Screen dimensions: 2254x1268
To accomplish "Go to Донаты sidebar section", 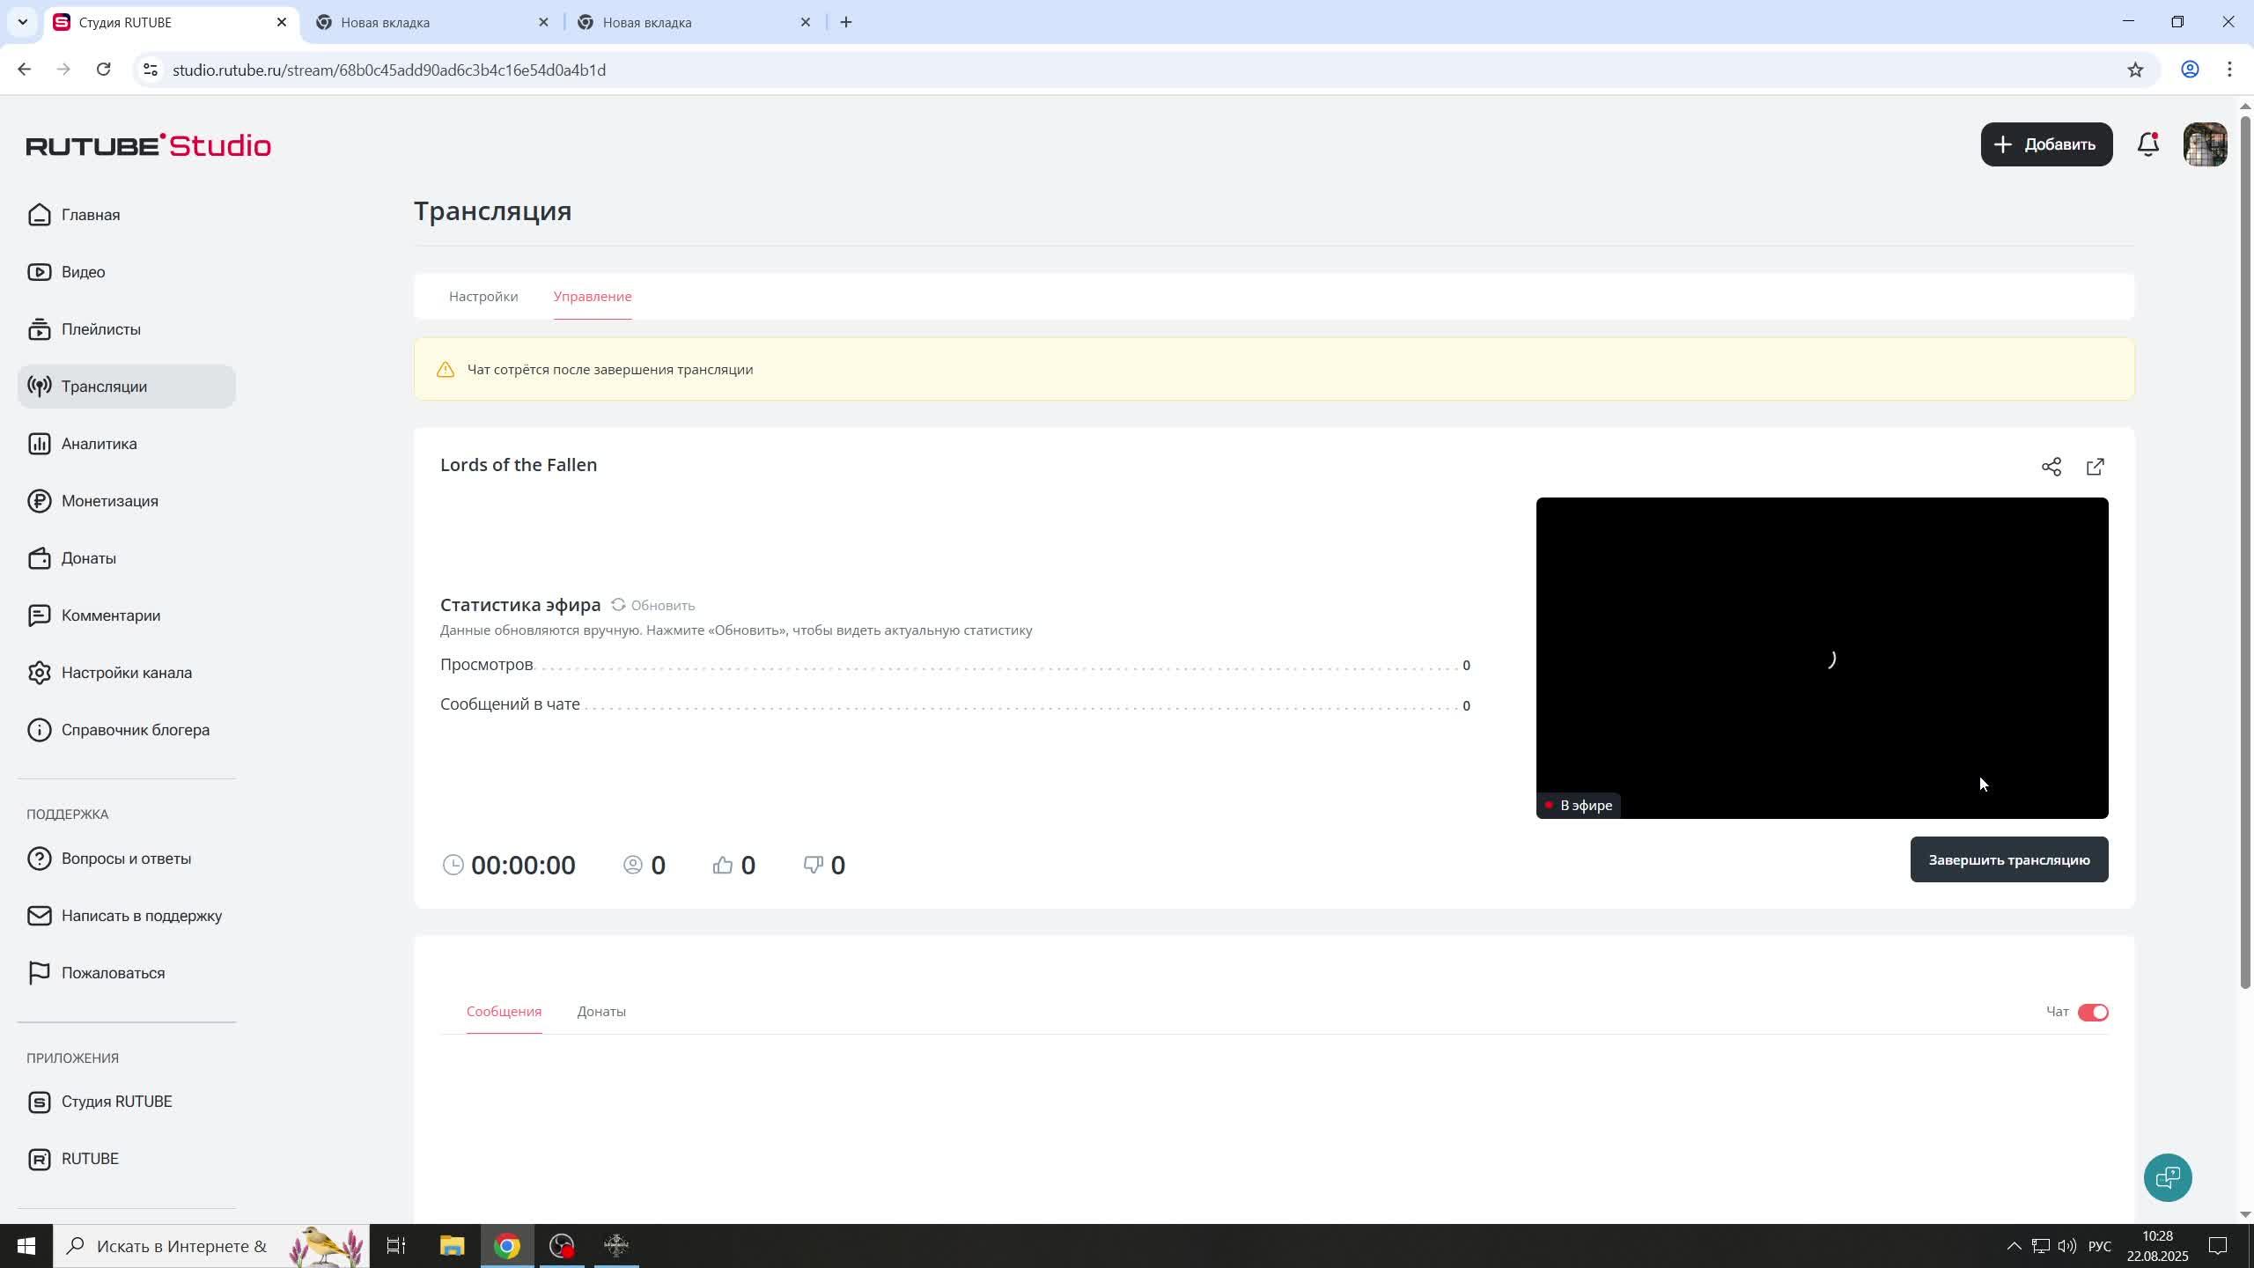I will click(x=88, y=558).
